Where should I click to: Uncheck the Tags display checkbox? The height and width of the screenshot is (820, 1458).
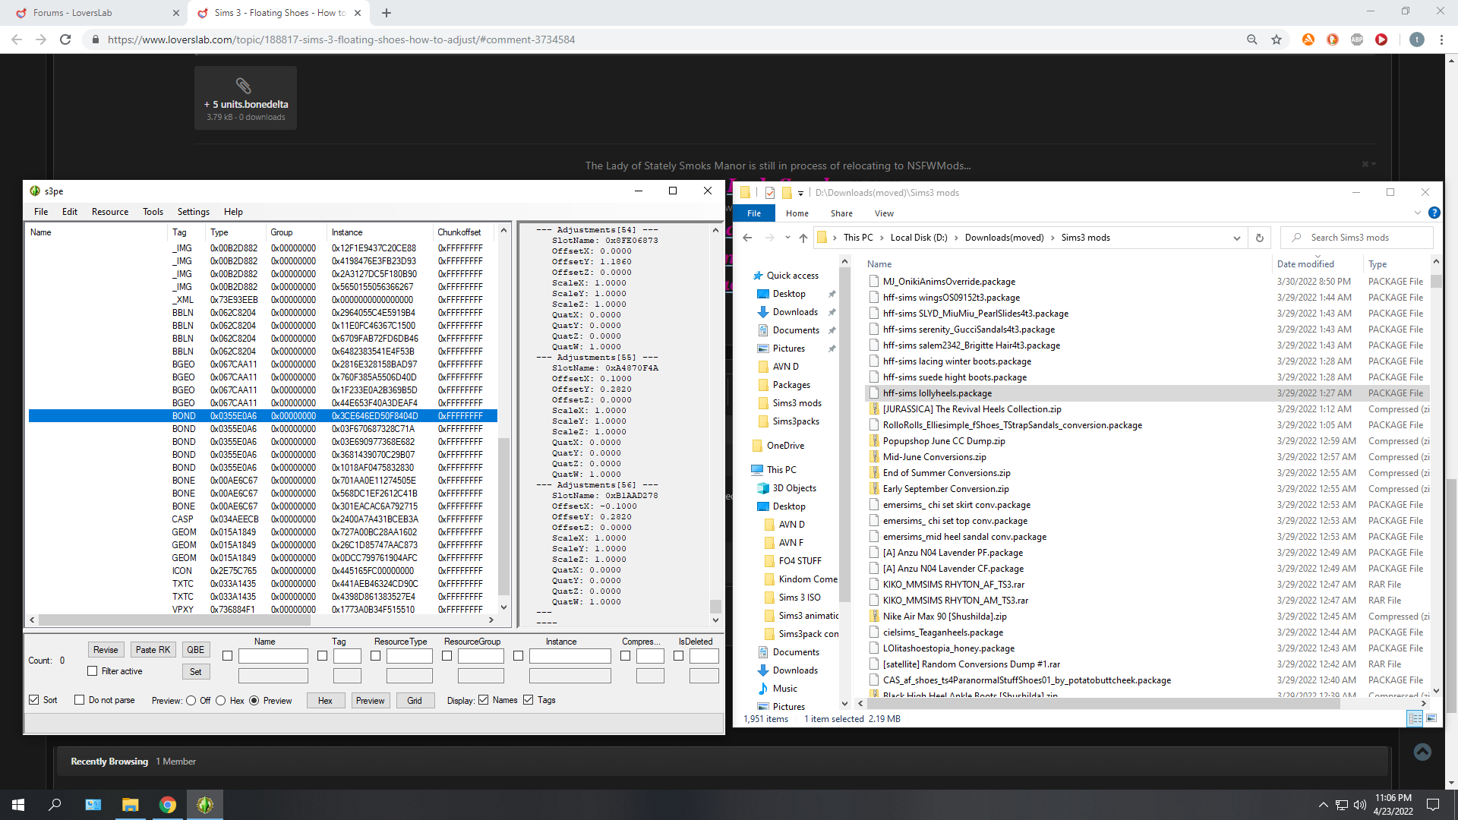point(529,700)
